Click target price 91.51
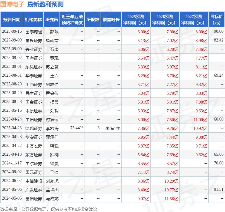The width and height of the screenshot is (225, 212). 219,189
